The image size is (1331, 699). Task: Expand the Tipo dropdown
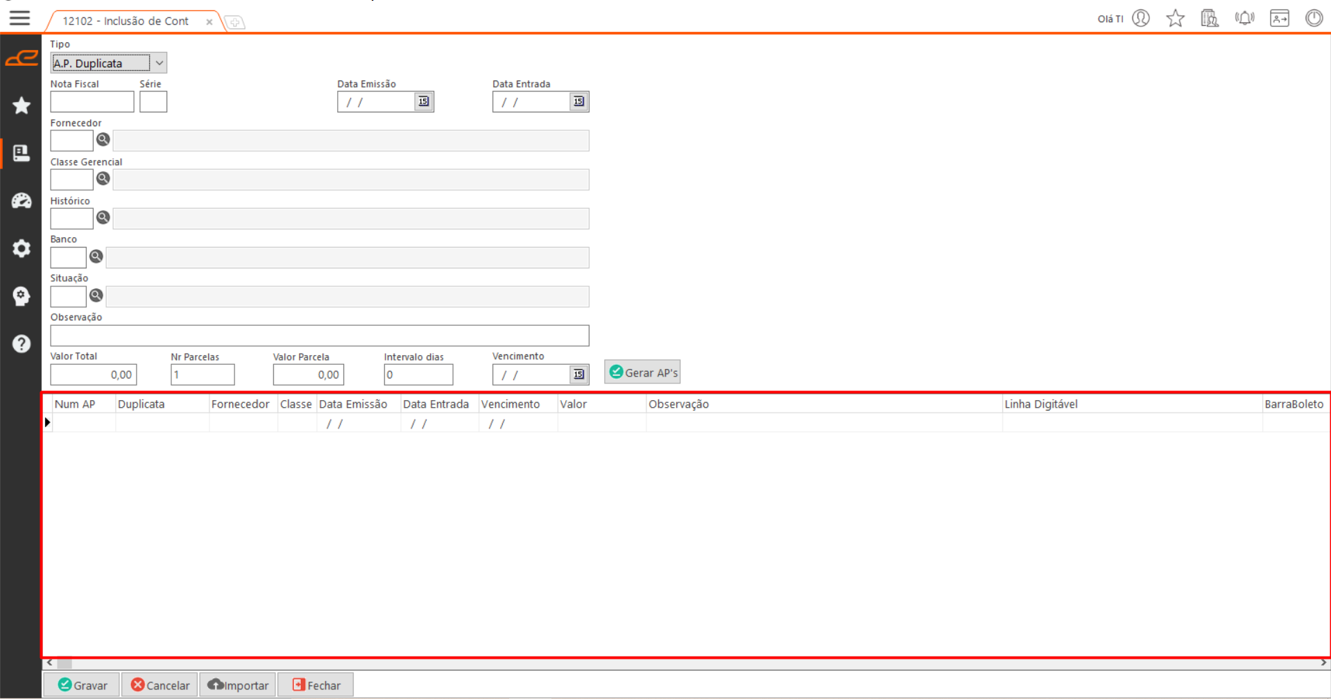[160, 63]
